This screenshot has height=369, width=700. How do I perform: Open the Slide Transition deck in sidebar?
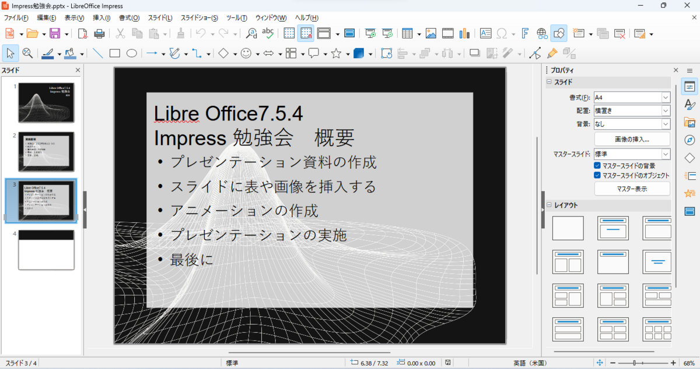689,176
